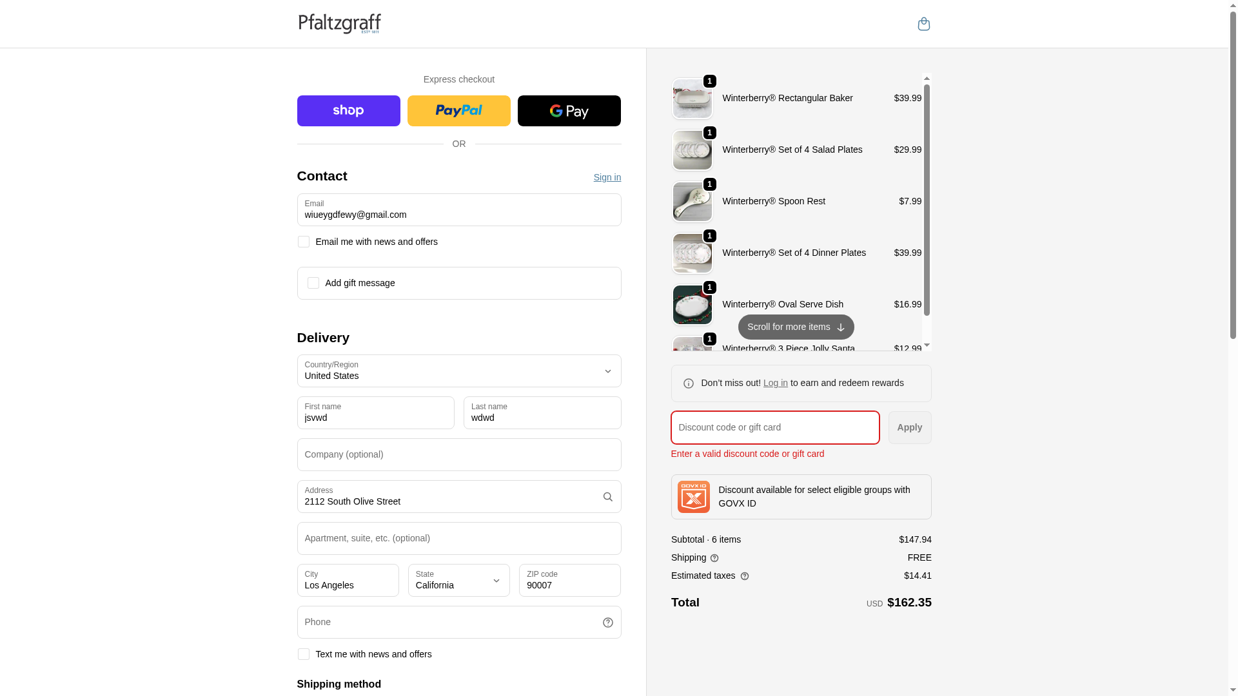The height and width of the screenshot is (696, 1238).
Task: Enable email me with news and offers
Action: tap(303, 242)
